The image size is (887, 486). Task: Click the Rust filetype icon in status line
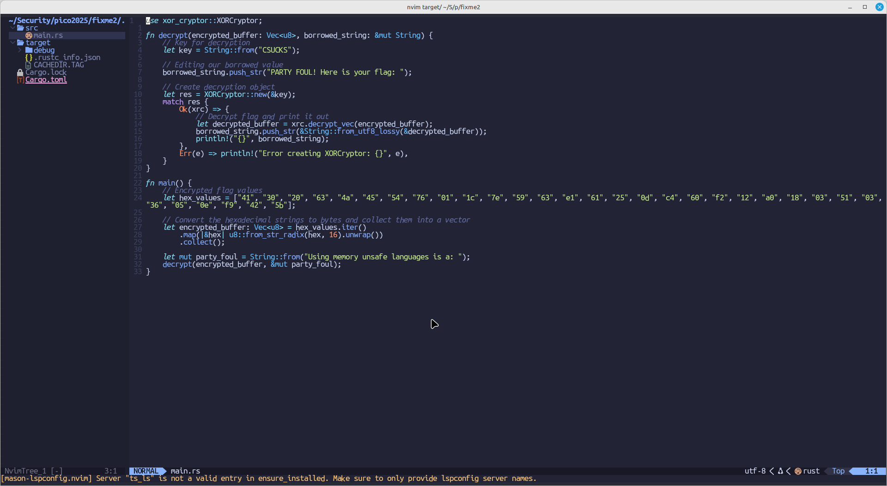point(798,471)
